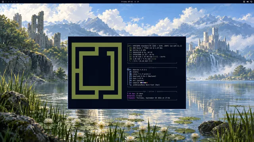Screen dimensions: 254x142
Task: Switch to workspace 2 in top bar
Action: click(9, 2)
